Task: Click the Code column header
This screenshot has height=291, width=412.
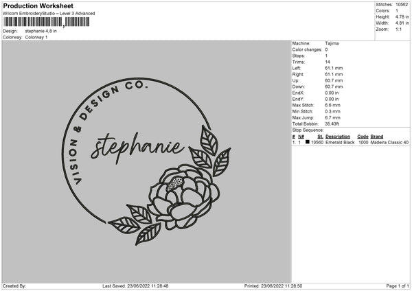Action: click(x=363, y=137)
